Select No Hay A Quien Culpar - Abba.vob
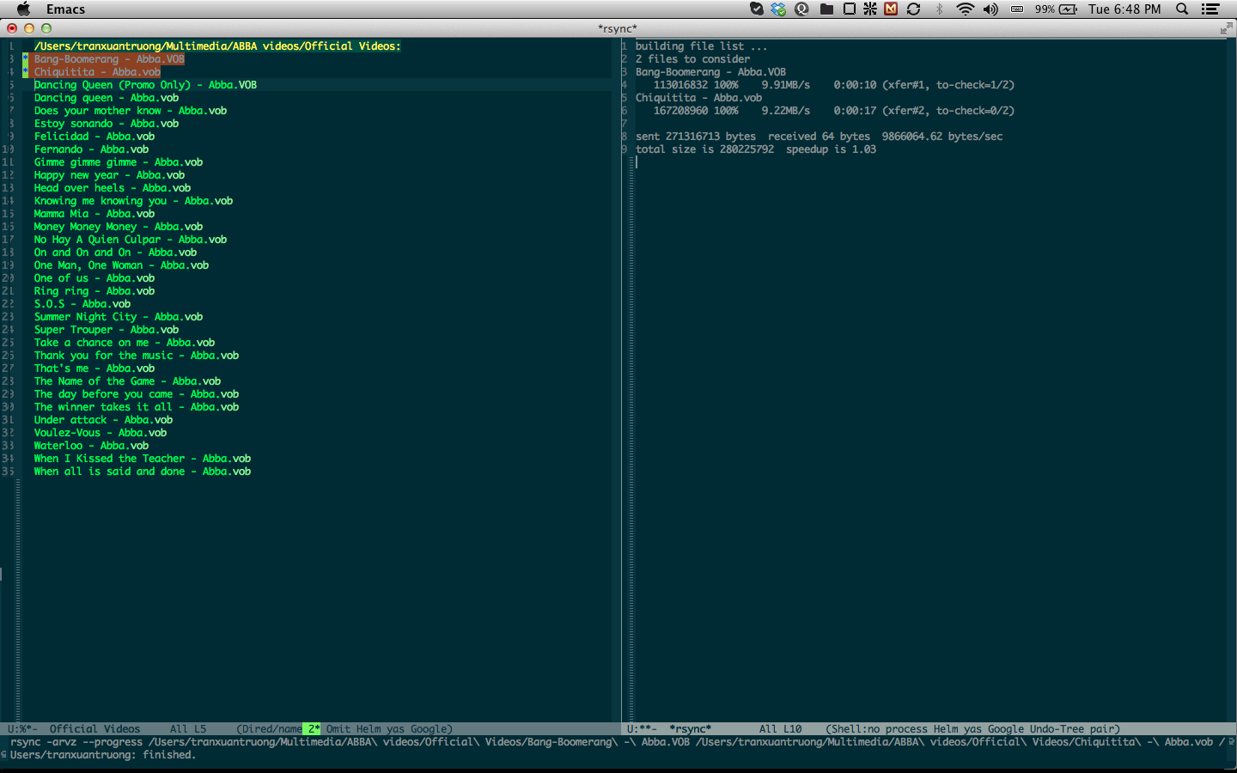1237x773 pixels. (x=131, y=240)
